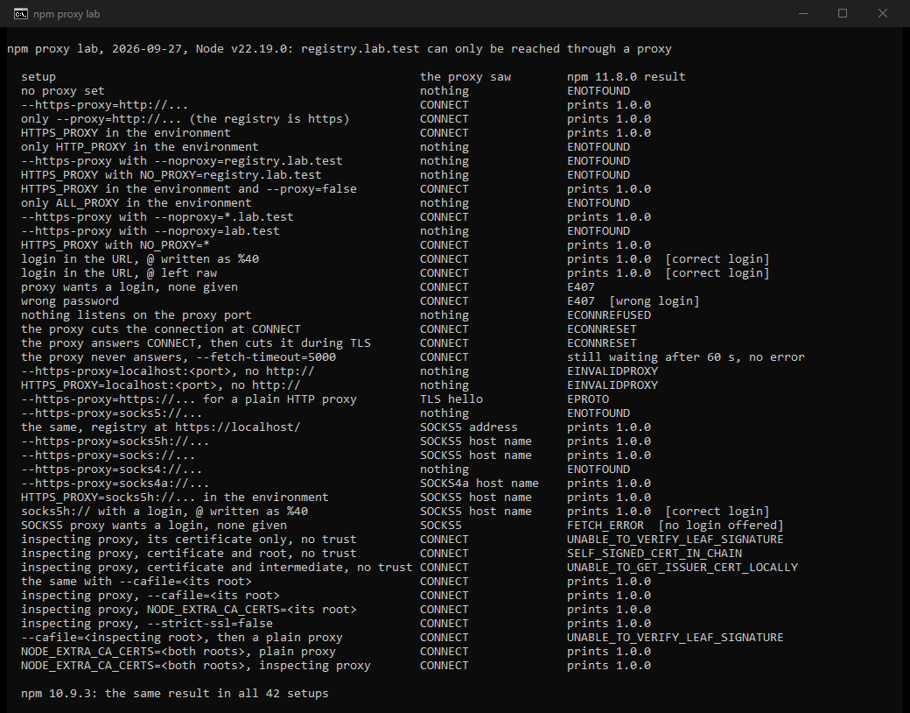Viewport: 910px width, 713px height.
Task: Click the 'no proxy set' row
Action: coord(63,90)
